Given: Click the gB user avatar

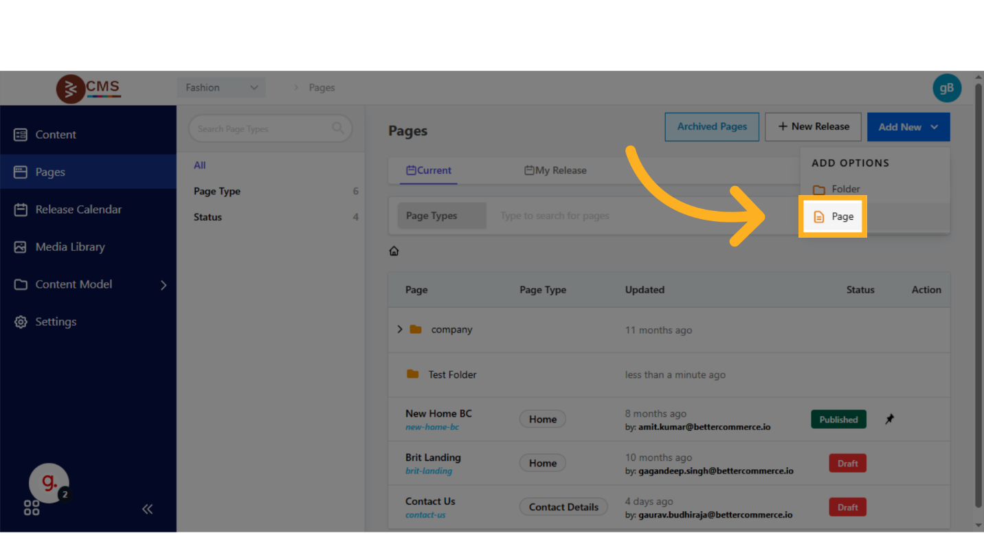Looking at the screenshot, I should coord(946,88).
